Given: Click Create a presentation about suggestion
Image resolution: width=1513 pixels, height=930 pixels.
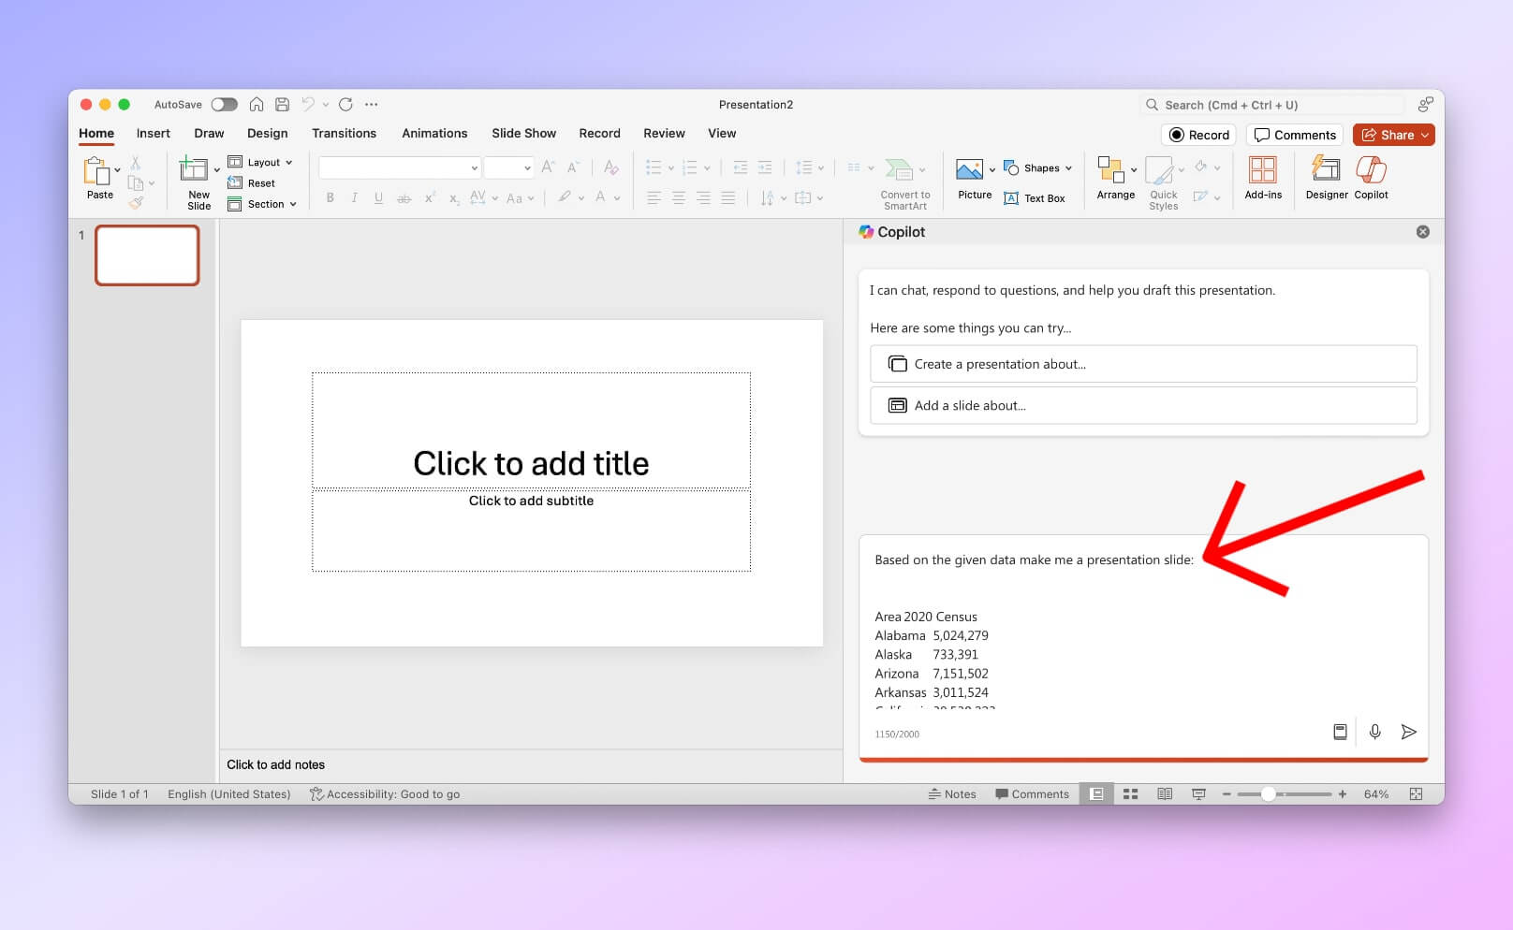Looking at the screenshot, I should pyautogui.click(x=1142, y=364).
